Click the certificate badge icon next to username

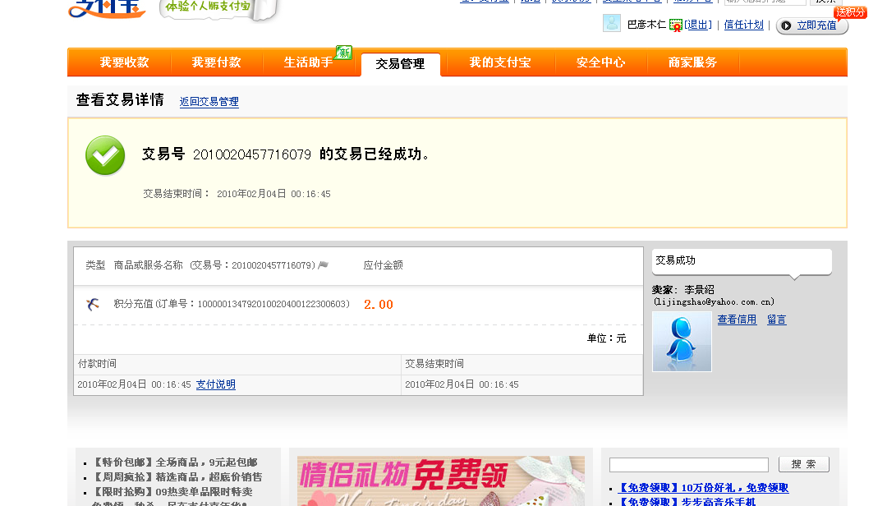(676, 25)
